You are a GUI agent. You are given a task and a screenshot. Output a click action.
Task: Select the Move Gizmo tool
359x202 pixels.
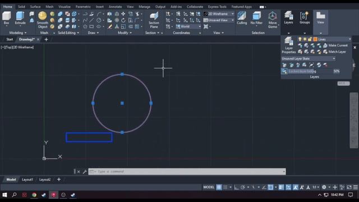coord(273,20)
